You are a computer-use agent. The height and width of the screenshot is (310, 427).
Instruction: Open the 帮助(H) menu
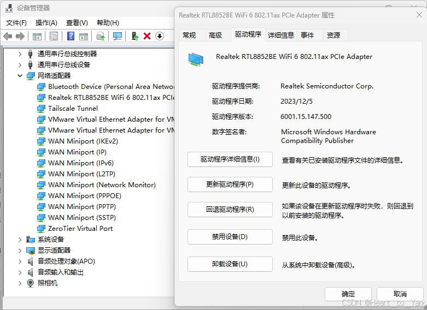[108, 23]
